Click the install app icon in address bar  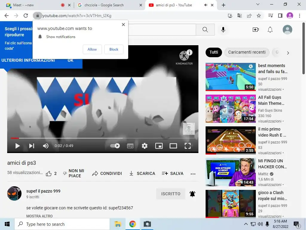point(230,16)
